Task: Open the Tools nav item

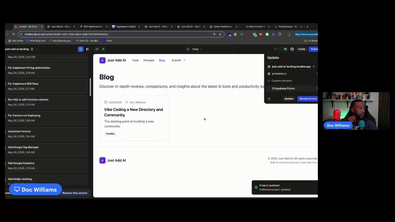Action: (x=135, y=60)
